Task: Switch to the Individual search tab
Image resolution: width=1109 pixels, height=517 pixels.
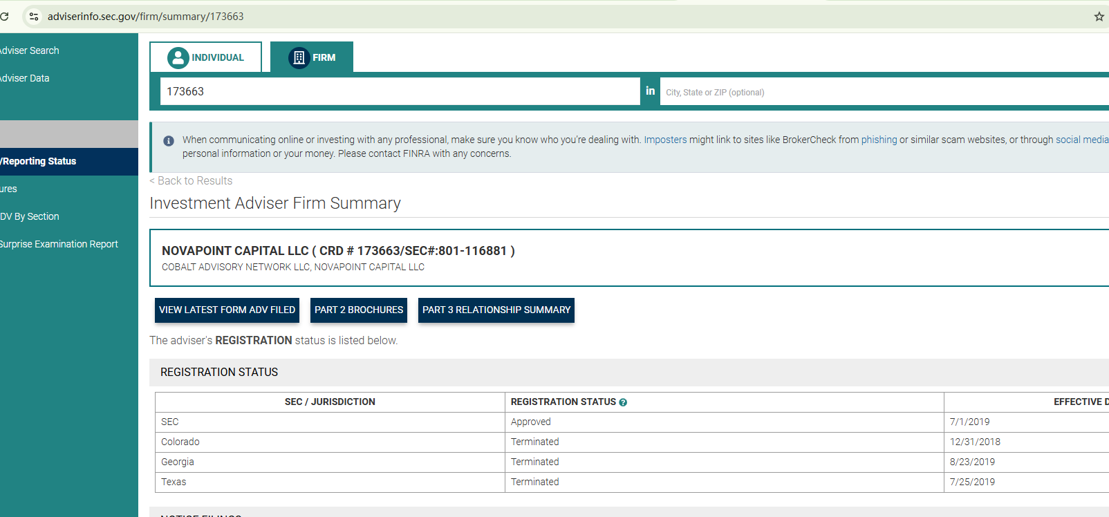Action: point(206,57)
